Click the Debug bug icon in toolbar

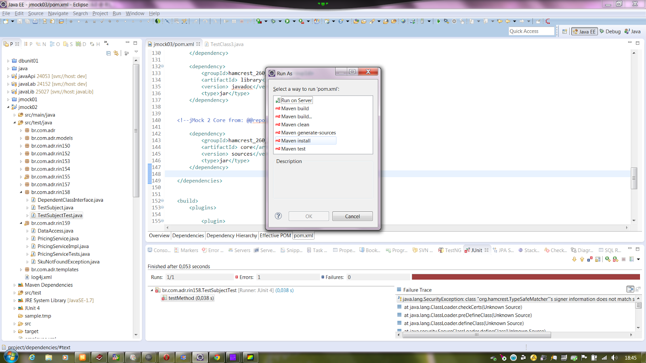(x=273, y=21)
